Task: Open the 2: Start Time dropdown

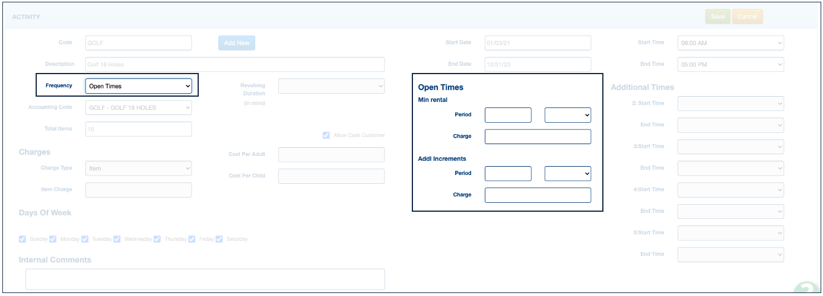Action: coord(730,104)
